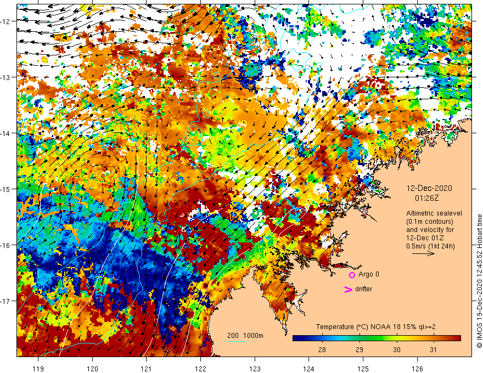Image resolution: width=483 pixels, height=373 pixels.
Task: Click the latitude label -15
Action: (5, 189)
